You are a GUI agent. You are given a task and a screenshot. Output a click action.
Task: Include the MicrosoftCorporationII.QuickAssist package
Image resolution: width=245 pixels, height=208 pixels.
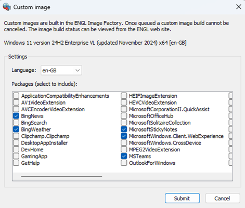pyautogui.click(x=124, y=109)
